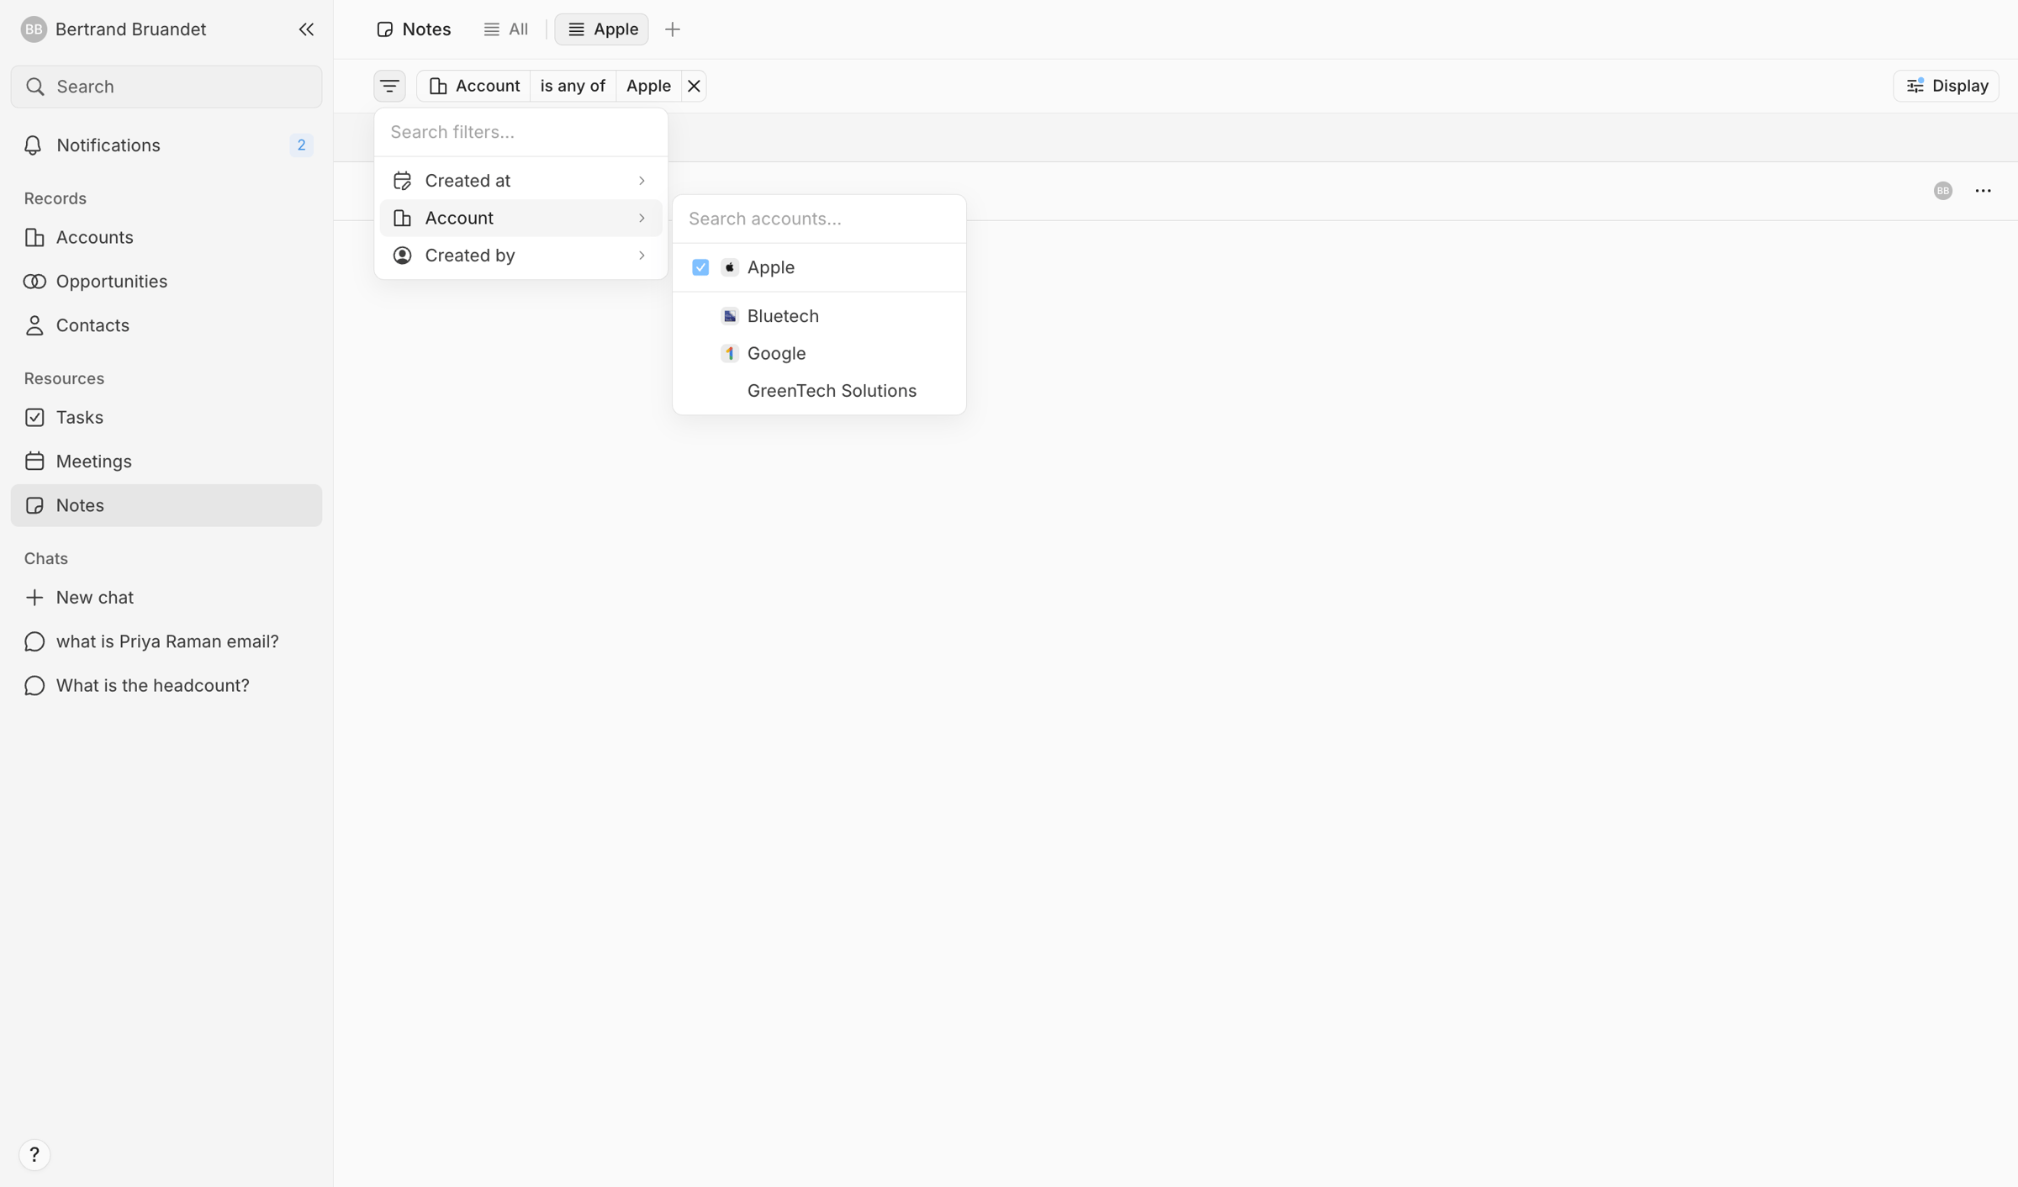The width and height of the screenshot is (2018, 1187).
Task: Focus the Search accounts input
Action: 819,219
